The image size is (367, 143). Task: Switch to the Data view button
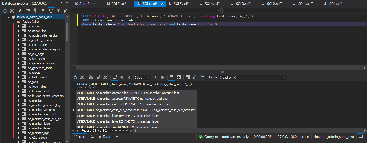pyautogui.click(x=104, y=137)
